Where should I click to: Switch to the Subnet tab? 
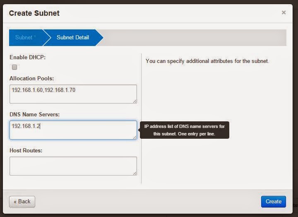coord(26,37)
